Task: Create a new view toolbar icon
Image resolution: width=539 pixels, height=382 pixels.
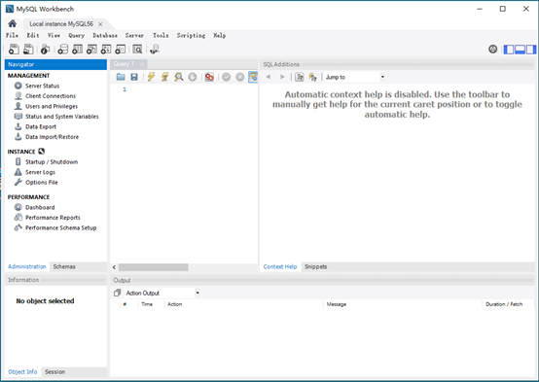Action: [91, 50]
